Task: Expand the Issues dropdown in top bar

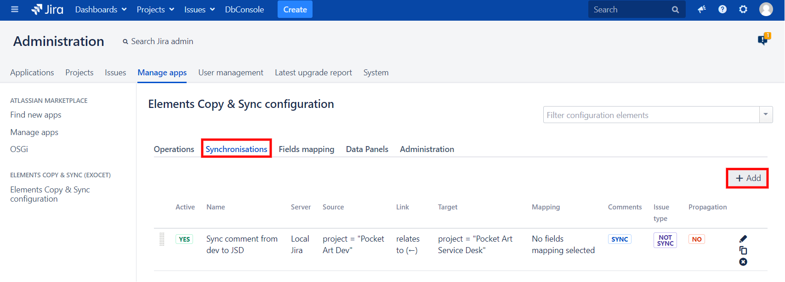Action: coord(199,10)
